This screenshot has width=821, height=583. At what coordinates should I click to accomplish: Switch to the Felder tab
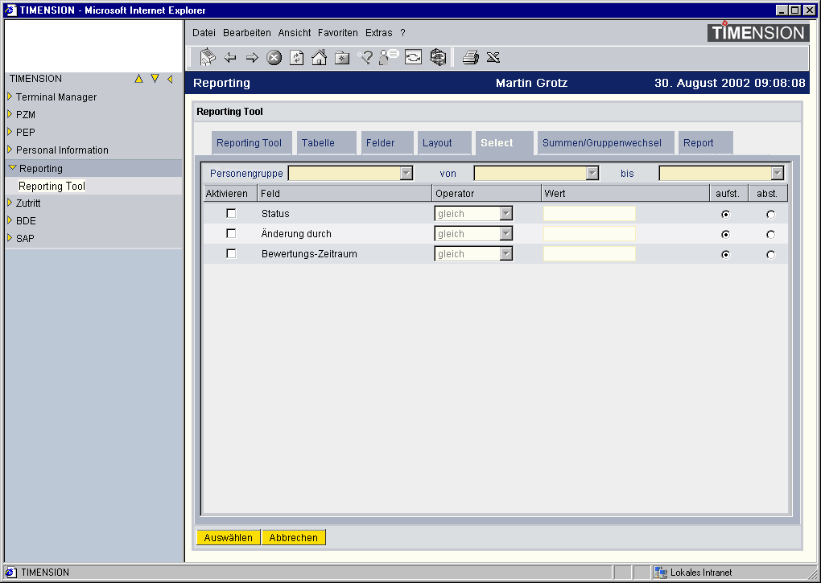(381, 143)
